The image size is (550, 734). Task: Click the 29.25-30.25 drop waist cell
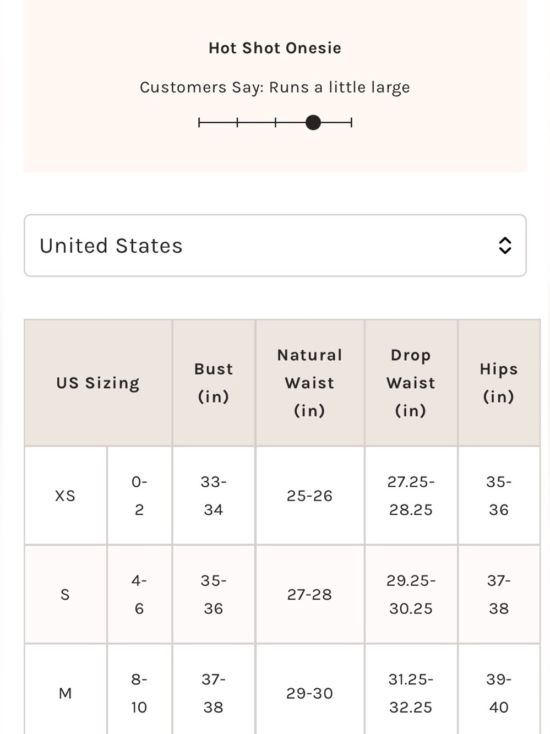click(x=411, y=595)
